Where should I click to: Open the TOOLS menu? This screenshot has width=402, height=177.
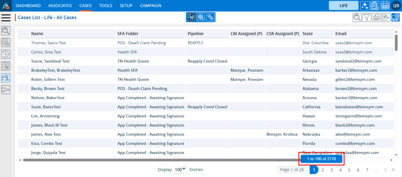[106, 5]
